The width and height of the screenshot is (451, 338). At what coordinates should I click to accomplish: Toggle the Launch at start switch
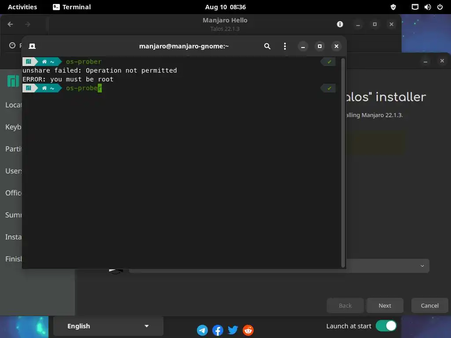(x=386, y=326)
